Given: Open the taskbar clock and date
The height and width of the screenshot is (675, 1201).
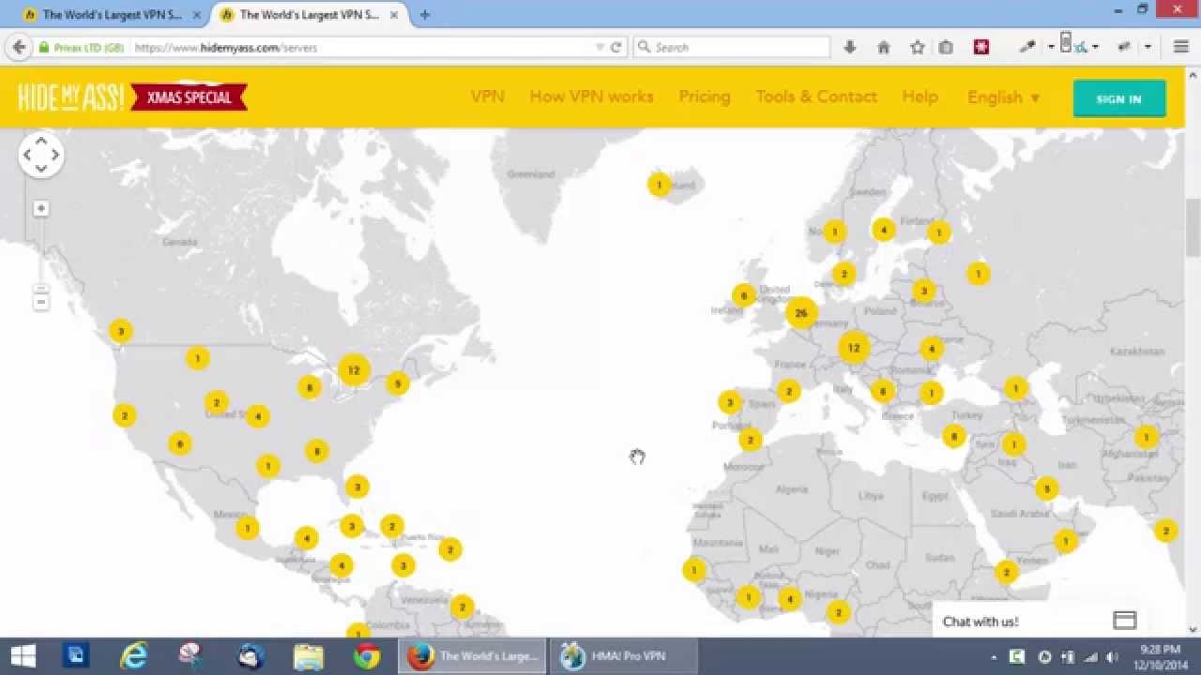Looking at the screenshot, I should (1161, 655).
